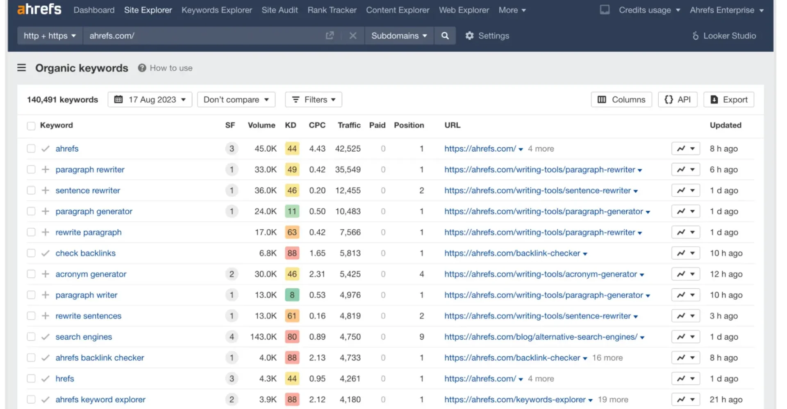Open the 17 Aug 2023 date picker
This screenshot has width=787, height=409.
[150, 99]
